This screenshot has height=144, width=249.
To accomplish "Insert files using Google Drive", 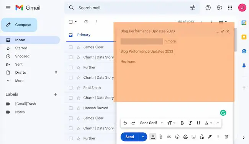I will [x=185, y=137].
